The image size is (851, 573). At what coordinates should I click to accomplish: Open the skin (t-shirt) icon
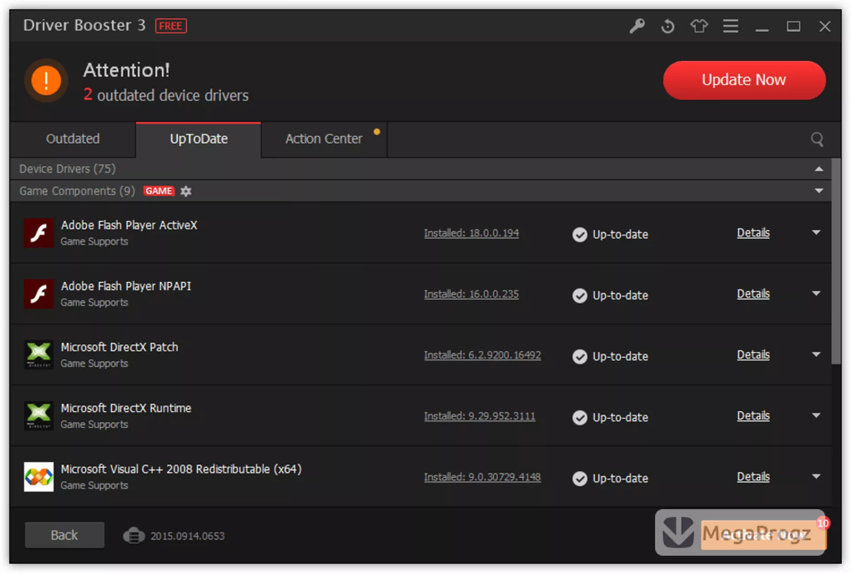click(699, 26)
